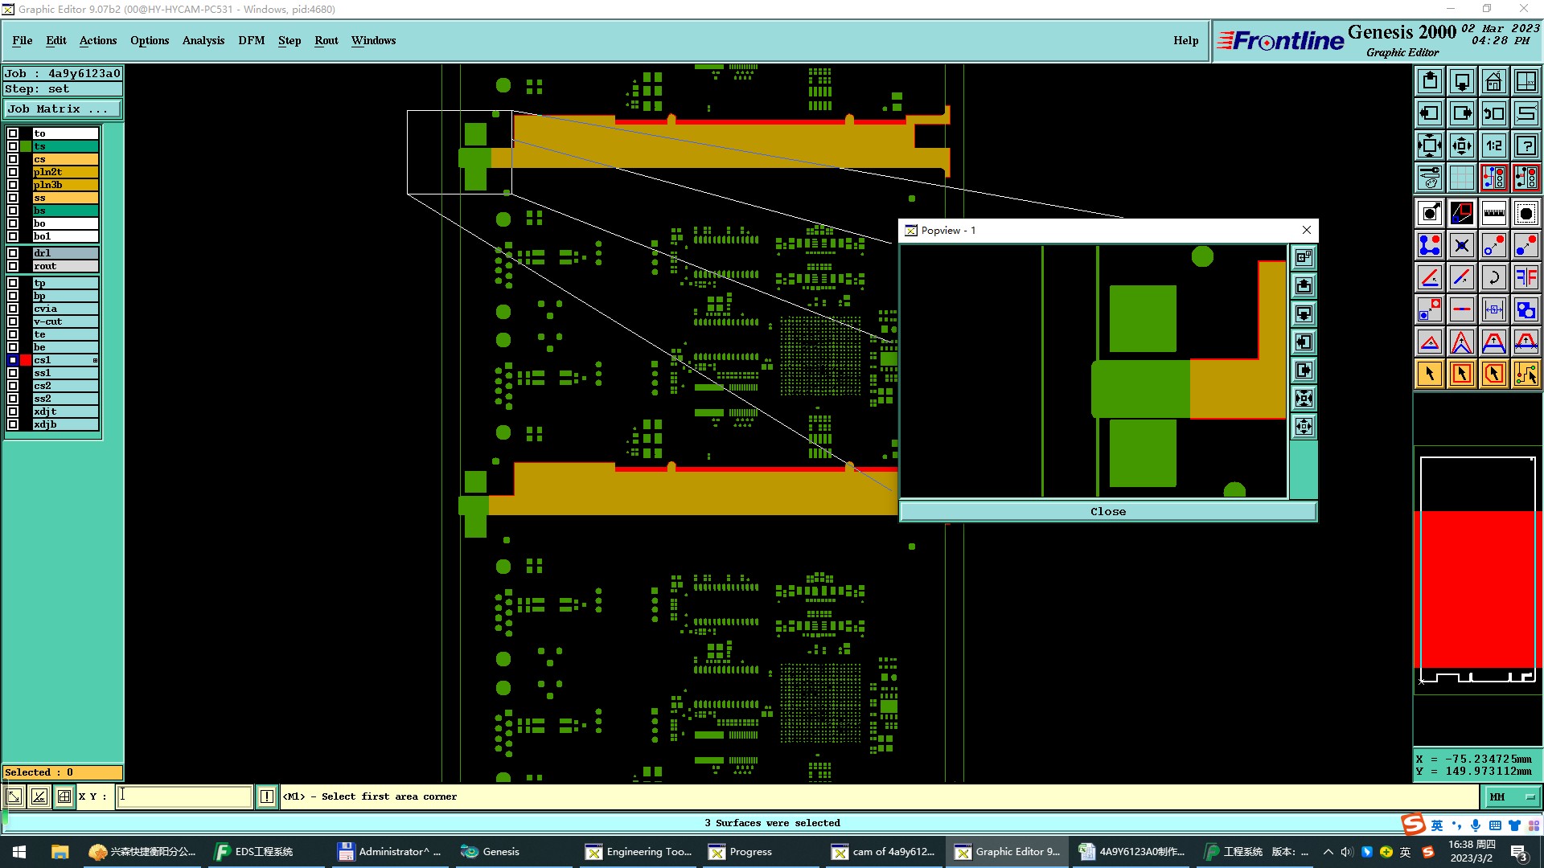
Task: Open the Job Matrix selector
Action: [x=63, y=109]
